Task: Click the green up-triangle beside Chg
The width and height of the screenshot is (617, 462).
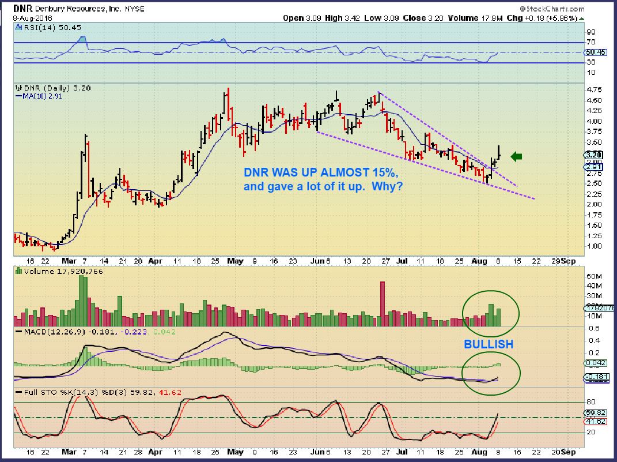Action: (x=582, y=18)
